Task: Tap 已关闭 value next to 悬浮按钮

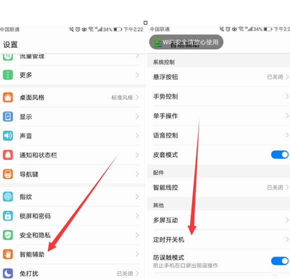Action: click(x=275, y=77)
